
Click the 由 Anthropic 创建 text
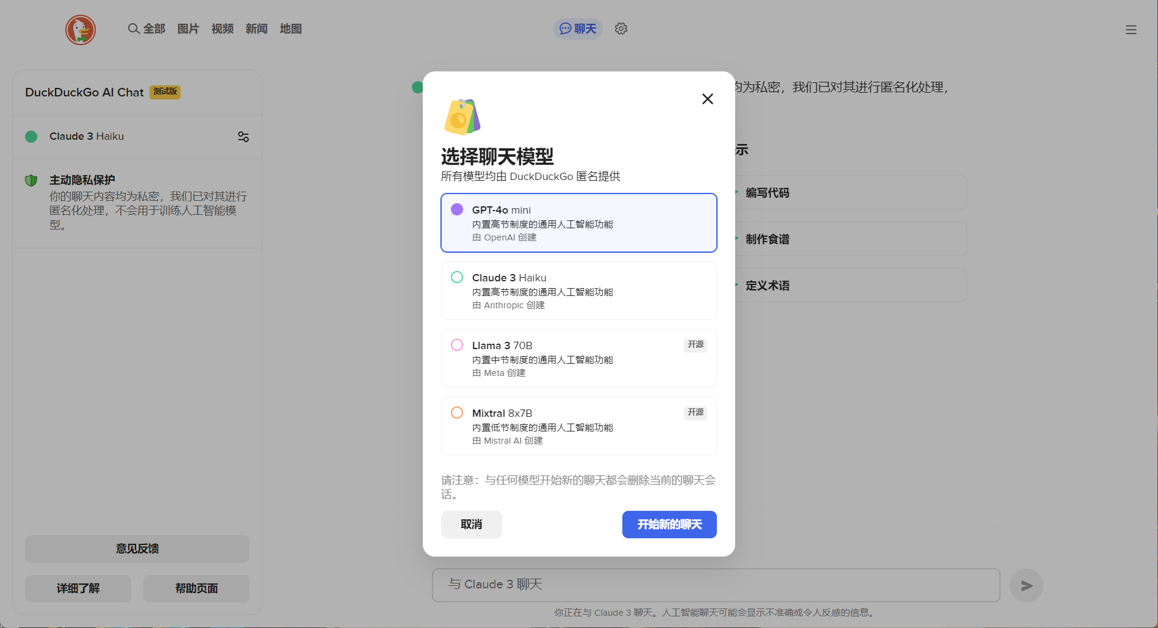[x=509, y=305]
